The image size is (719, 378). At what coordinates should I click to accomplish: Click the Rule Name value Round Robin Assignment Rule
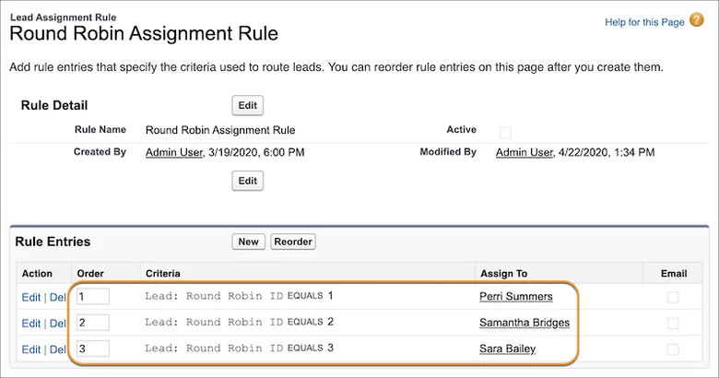click(220, 130)
